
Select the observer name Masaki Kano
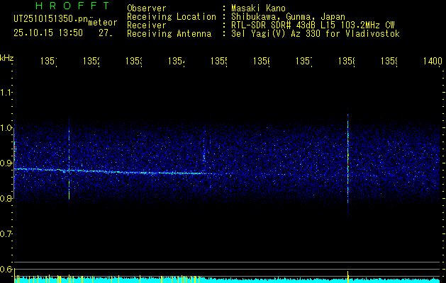258,8
